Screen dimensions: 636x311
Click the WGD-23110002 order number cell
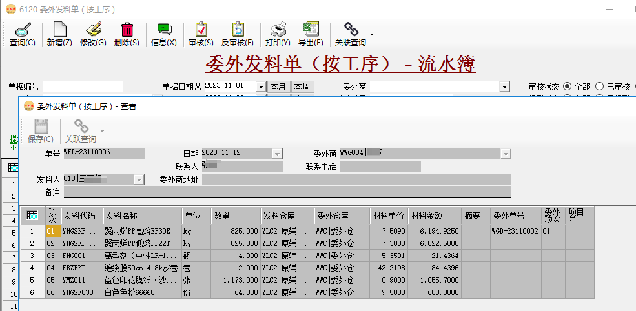pyautogui.click(x=516, y=231)
